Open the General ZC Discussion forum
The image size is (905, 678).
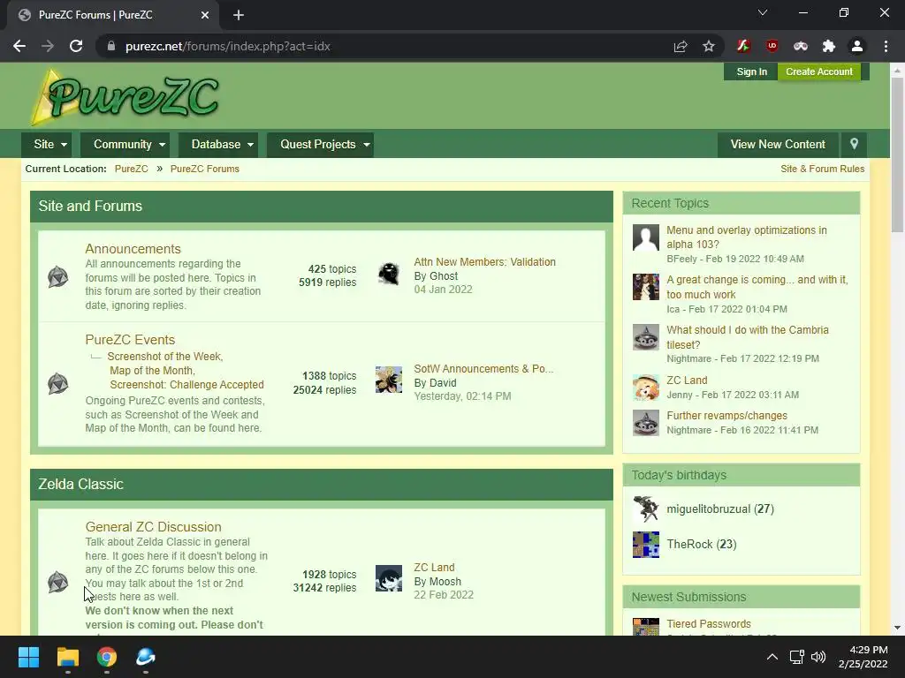[153, 526]
